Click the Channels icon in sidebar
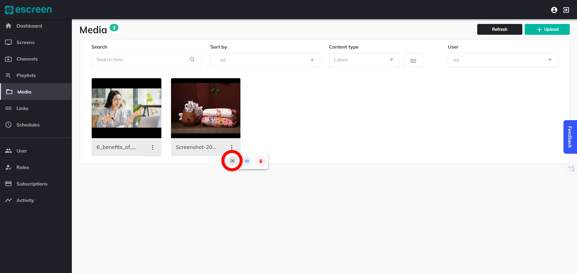 (x=8, y=59)
